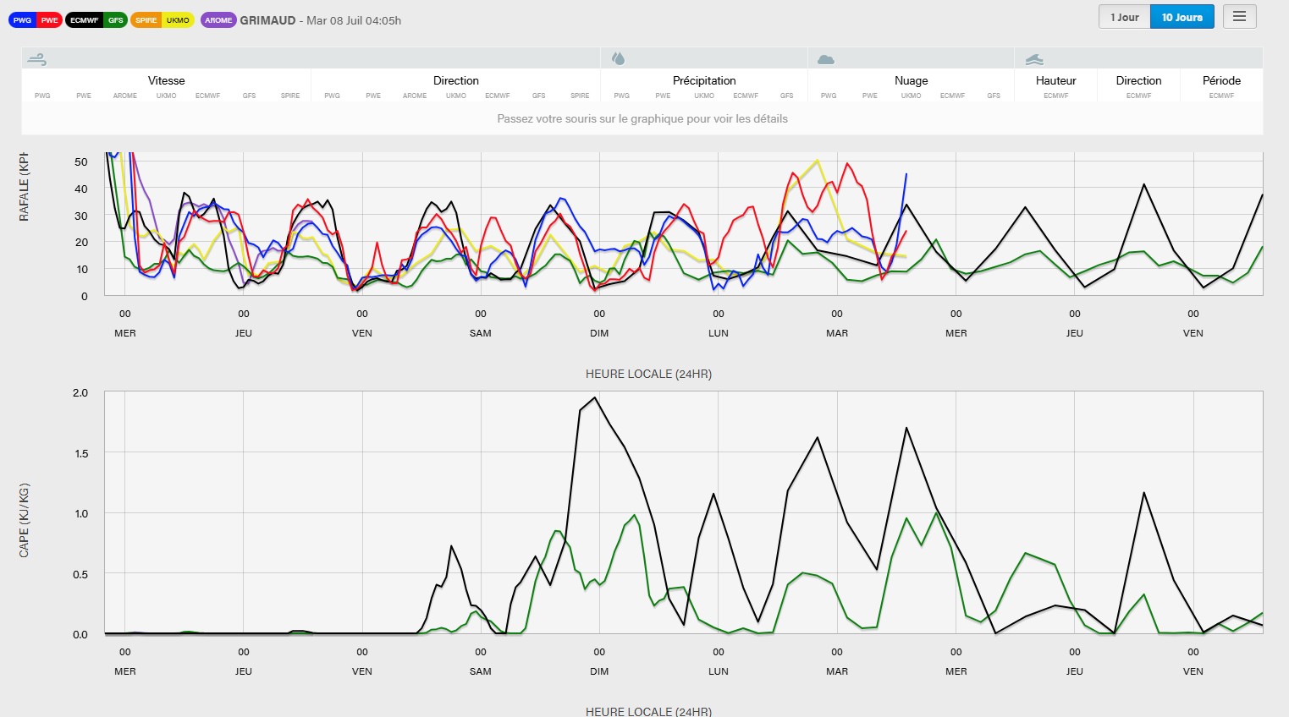Click the ECMWF label under Nuage
Image resolution: width=1289 pixels, height=717 pixels.
tap(953, 96)
